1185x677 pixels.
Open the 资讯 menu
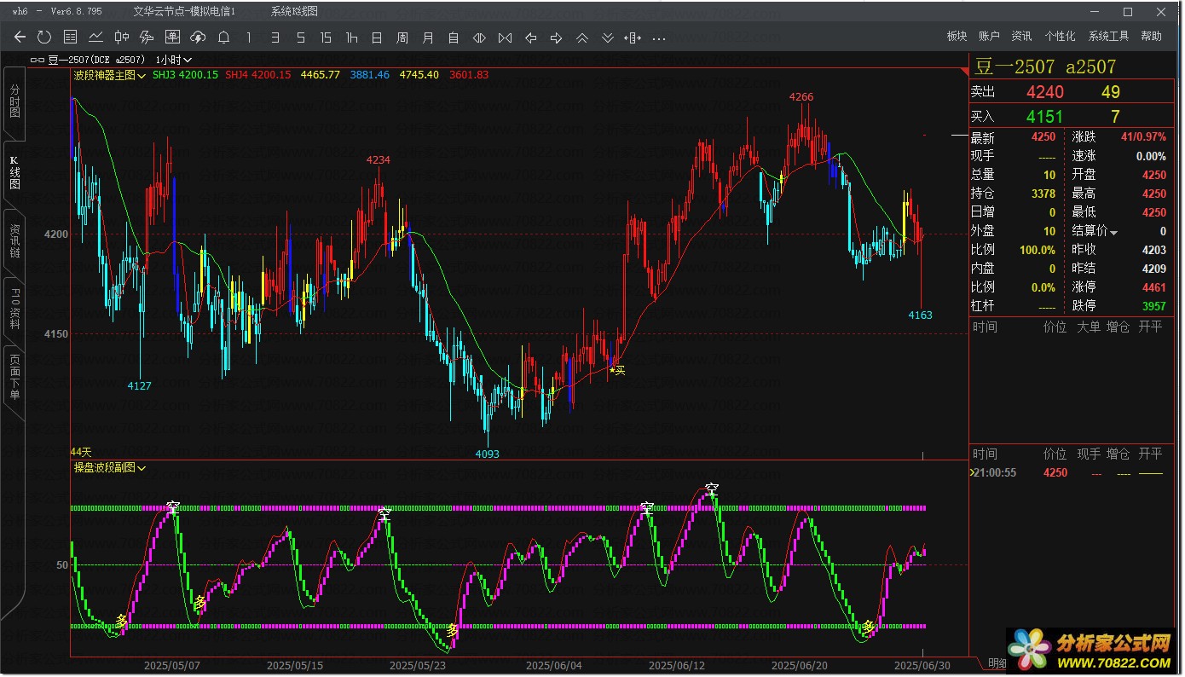point(1021,36)
